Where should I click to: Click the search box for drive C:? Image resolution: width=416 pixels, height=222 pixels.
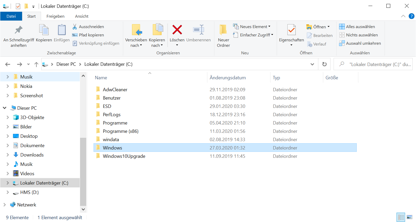pos(373,64)
